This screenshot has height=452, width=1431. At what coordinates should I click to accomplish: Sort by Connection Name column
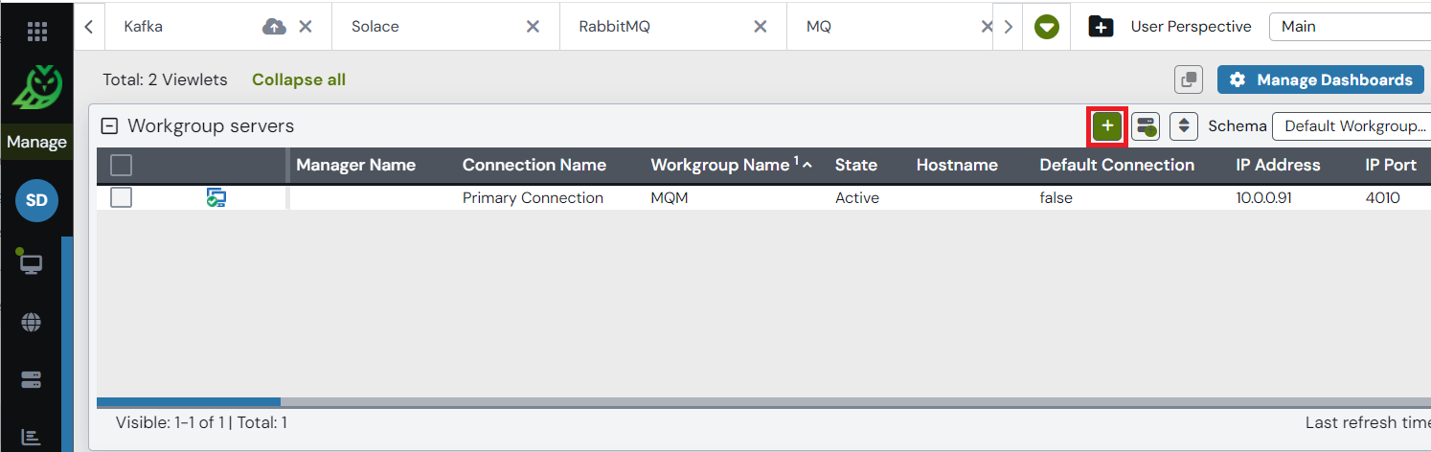[x=534, y=165]
